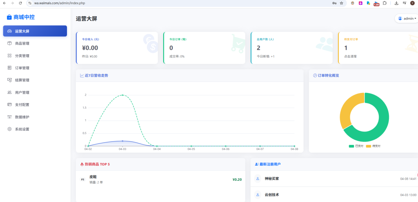Click the 结算管理 sidebar icon
The image size is (418, 202).
point(9,80)
